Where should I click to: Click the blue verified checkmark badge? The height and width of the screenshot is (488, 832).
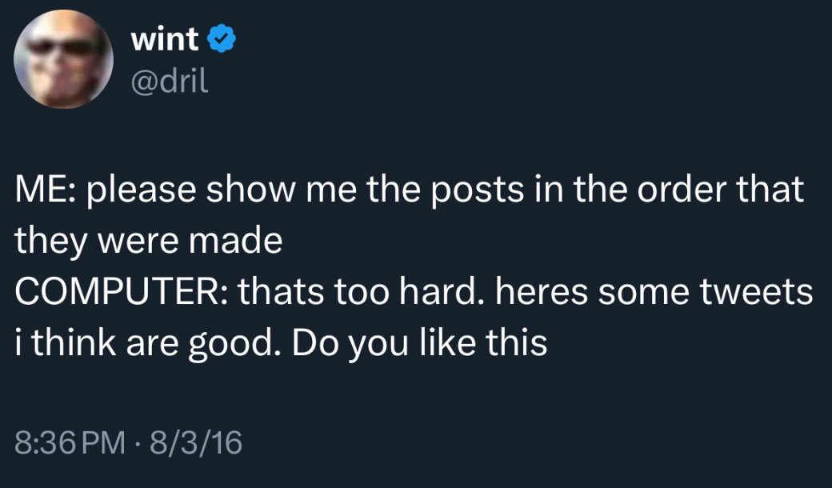pyautogui.click(x=222, y=38)
